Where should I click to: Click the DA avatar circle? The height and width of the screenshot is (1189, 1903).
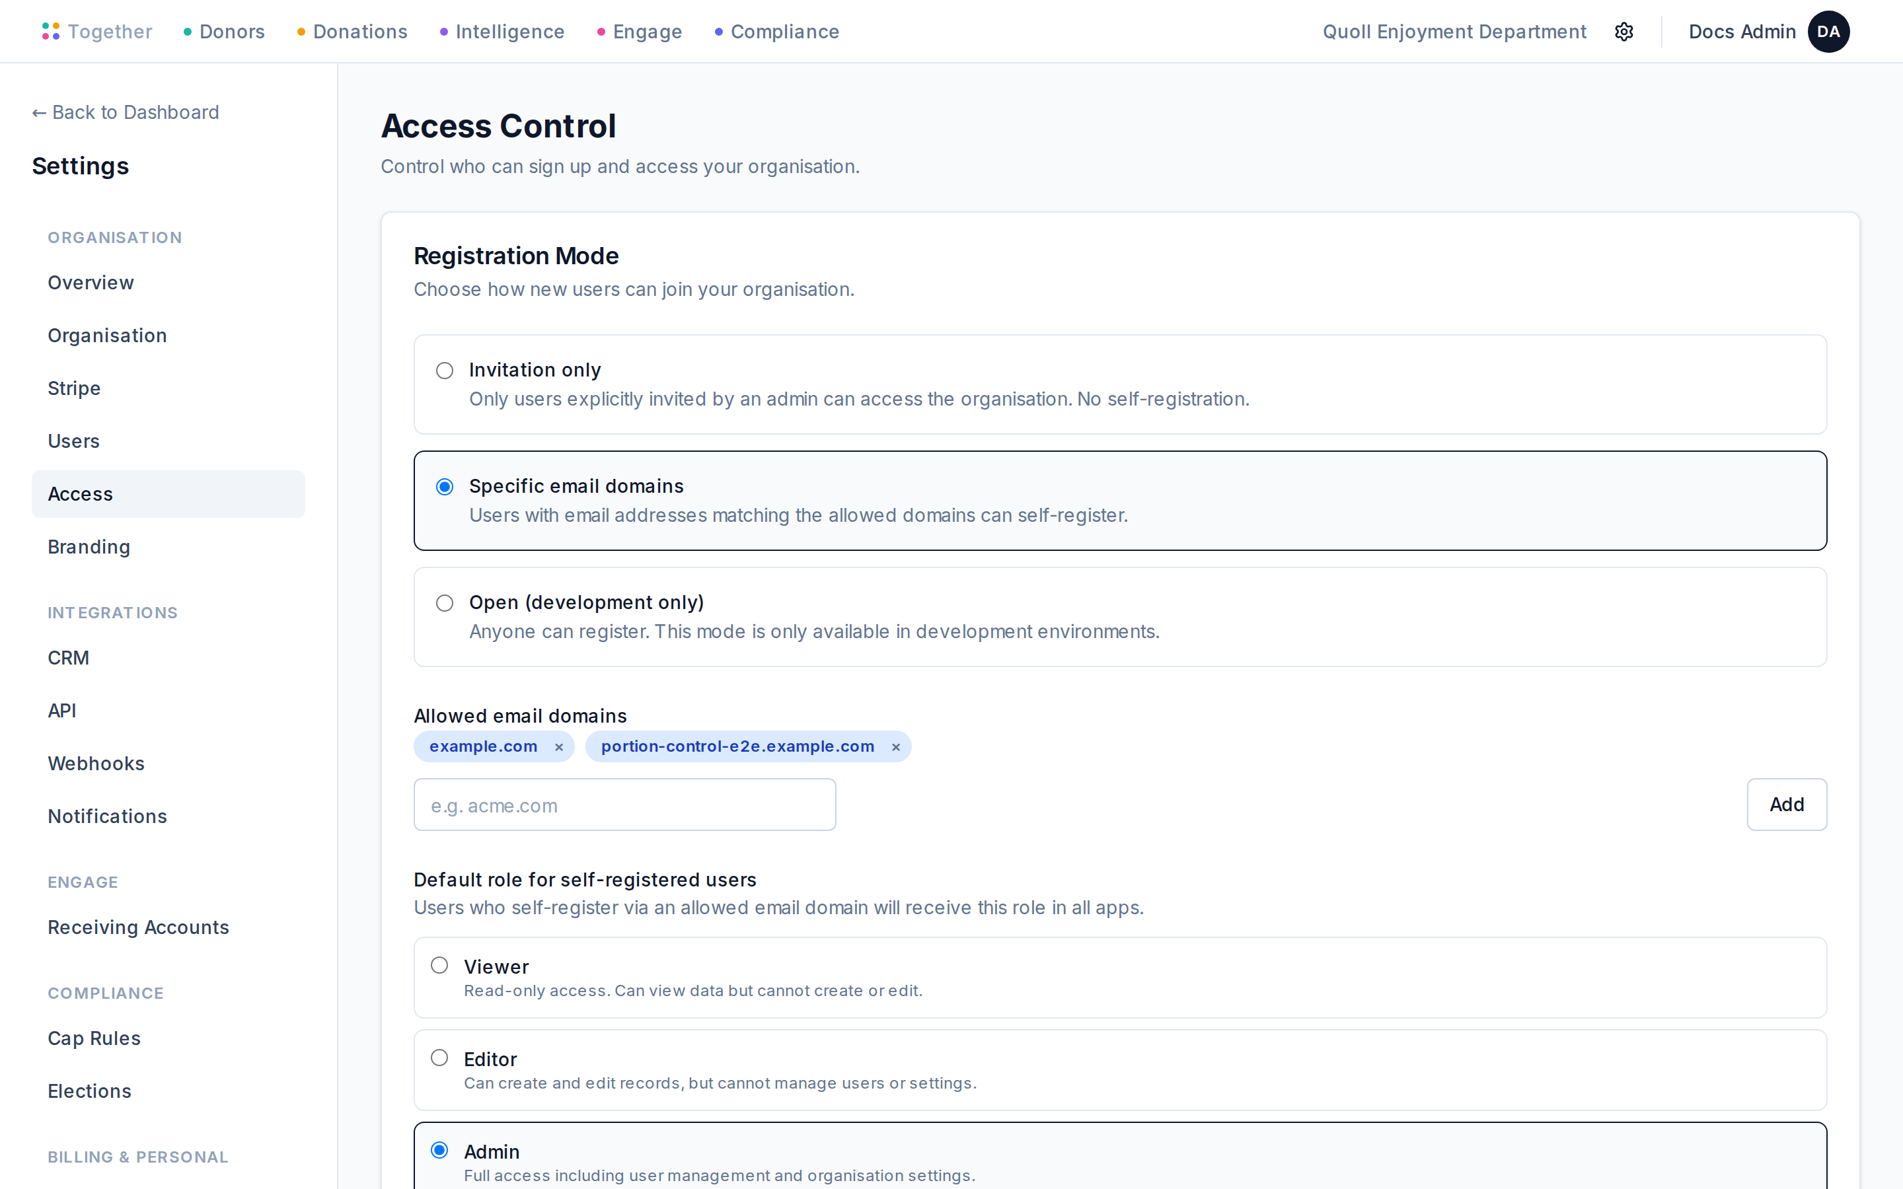[x=1828, y=32]
